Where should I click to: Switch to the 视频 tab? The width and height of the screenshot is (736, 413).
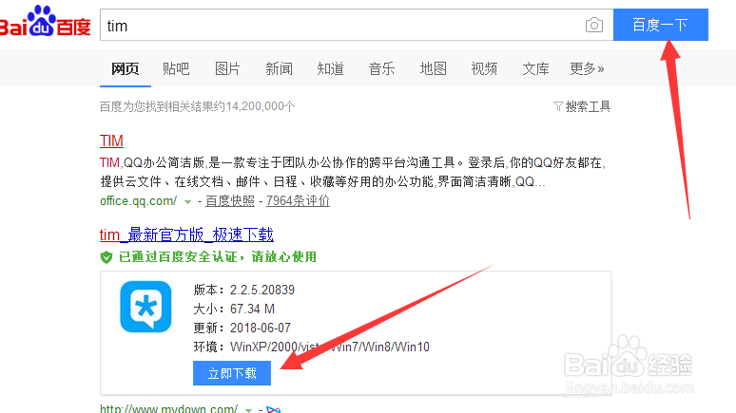484,69
